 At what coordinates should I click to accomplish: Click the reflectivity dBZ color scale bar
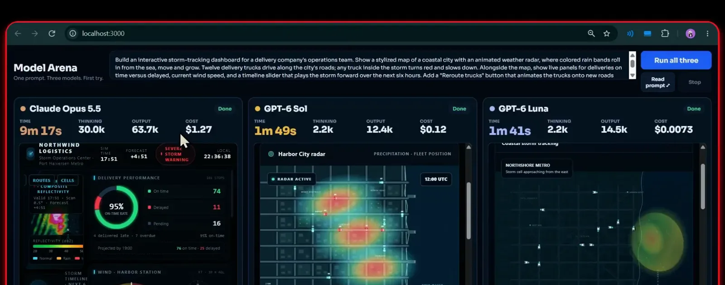pyautogui.click(x=58, y=246)
